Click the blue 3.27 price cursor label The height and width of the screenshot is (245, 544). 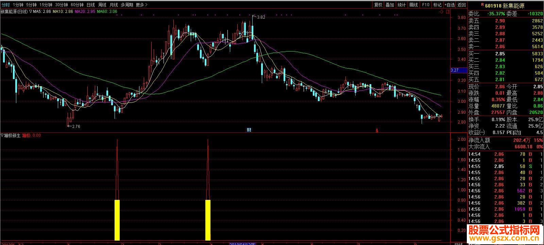coord(459,70)
